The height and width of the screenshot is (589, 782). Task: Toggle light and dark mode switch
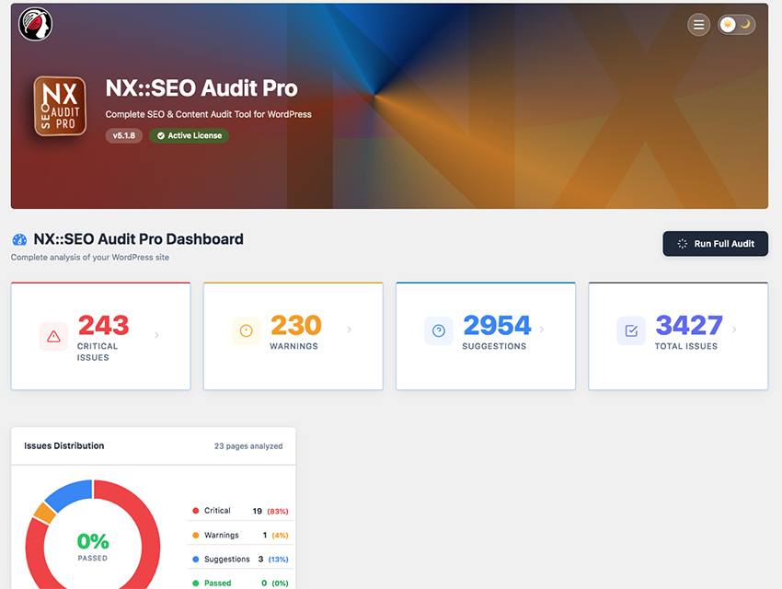point(737,25)
